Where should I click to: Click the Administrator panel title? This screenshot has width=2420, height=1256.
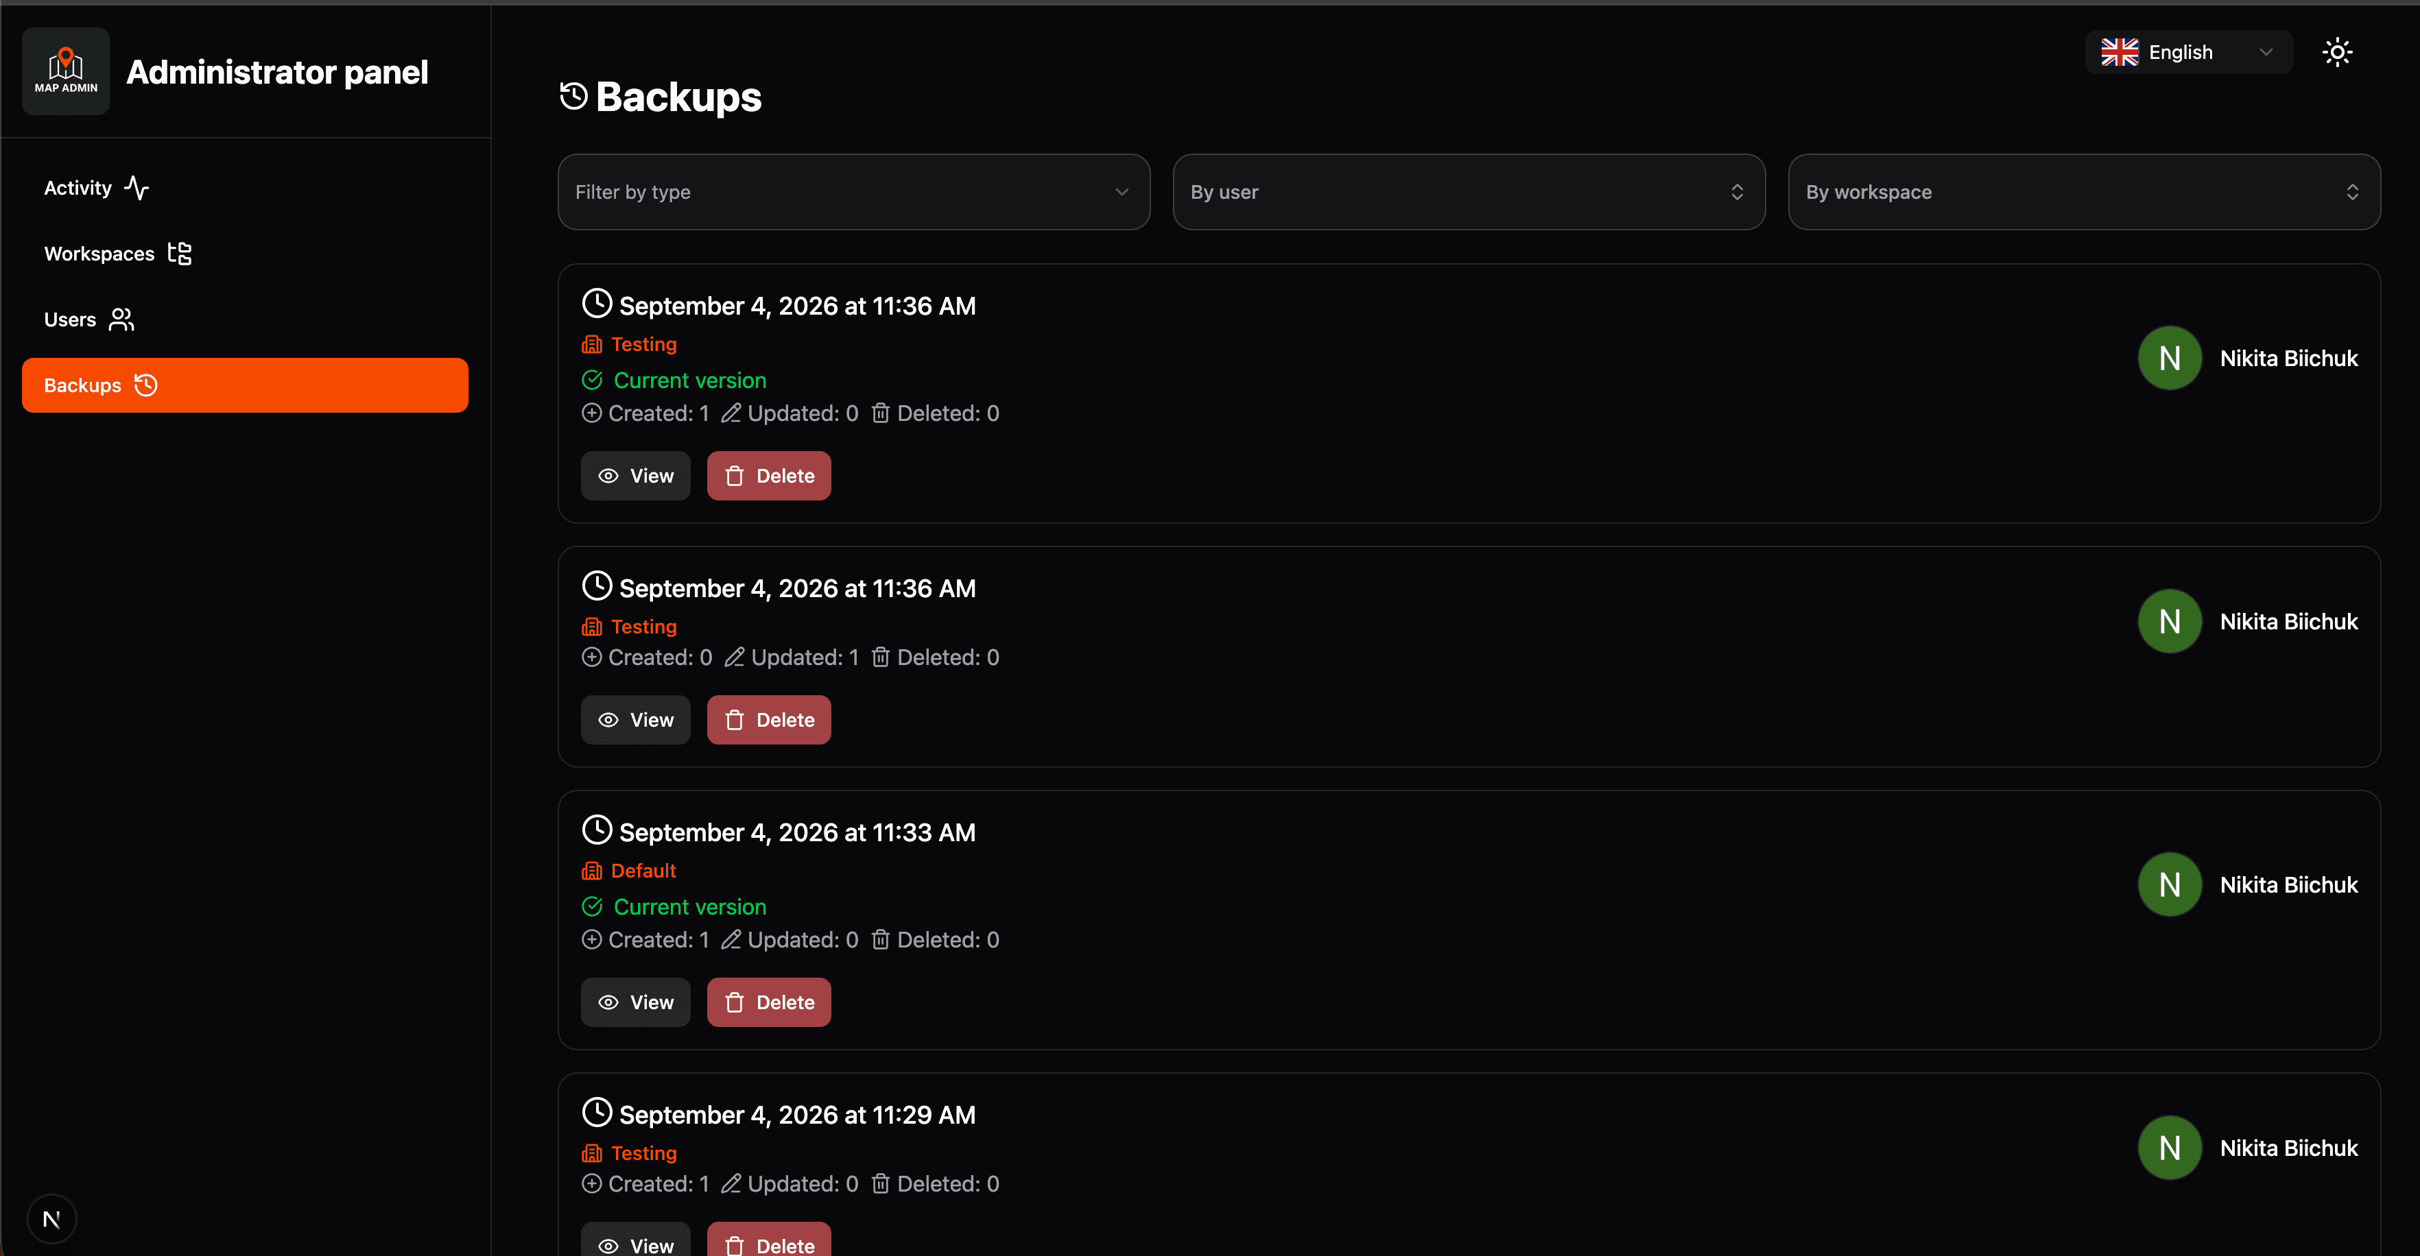pos(277,72)
